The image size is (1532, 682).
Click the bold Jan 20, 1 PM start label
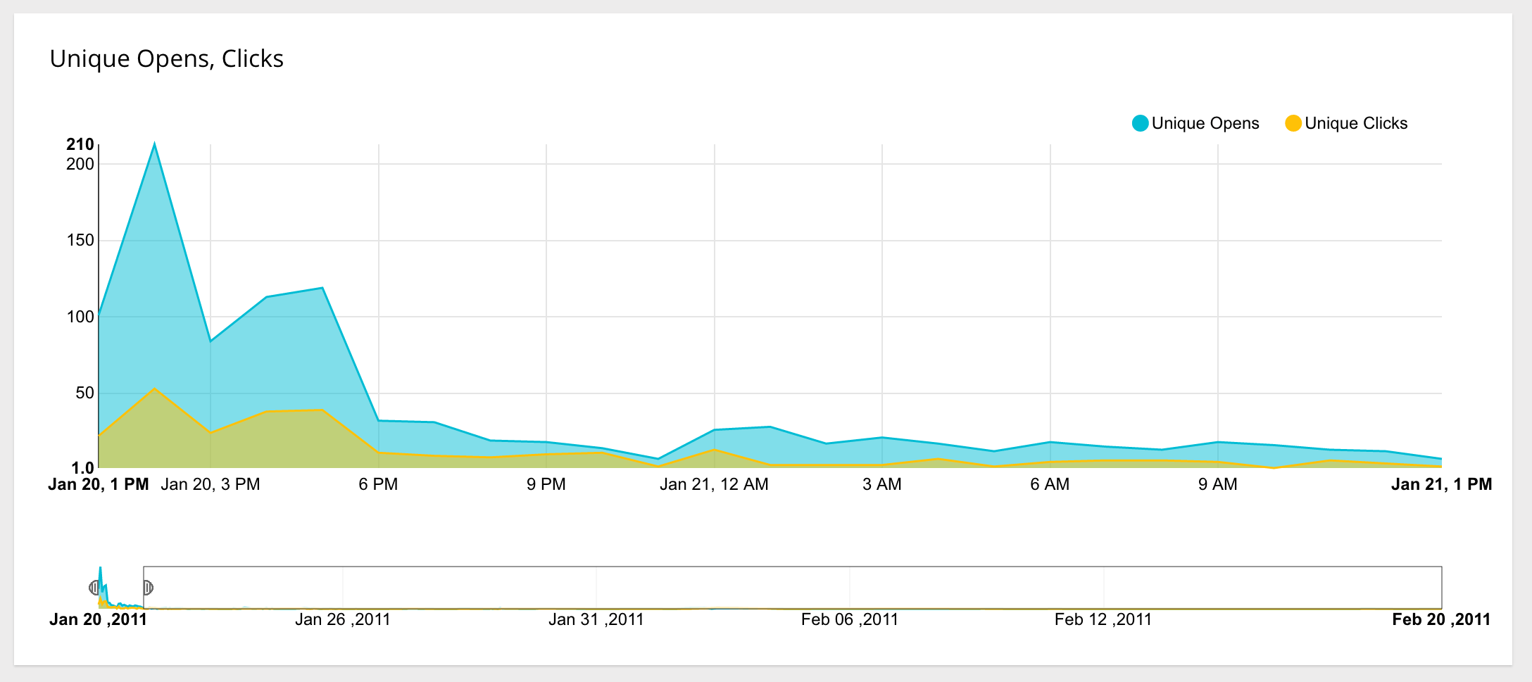[99, 484]
